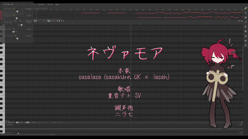Open the cloud license icon

pyautogui.click(x=246, y=41)
